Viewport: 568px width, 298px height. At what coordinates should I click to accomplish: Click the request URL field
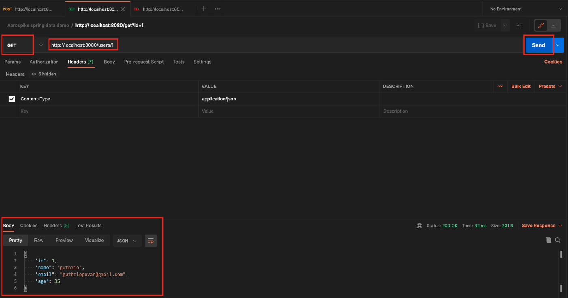pos(284,45)
